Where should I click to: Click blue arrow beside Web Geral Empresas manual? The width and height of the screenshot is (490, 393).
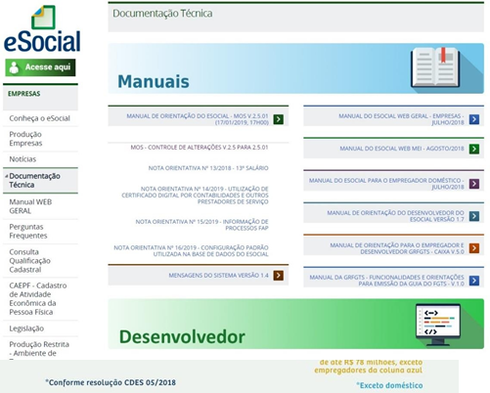click(474, 119)
